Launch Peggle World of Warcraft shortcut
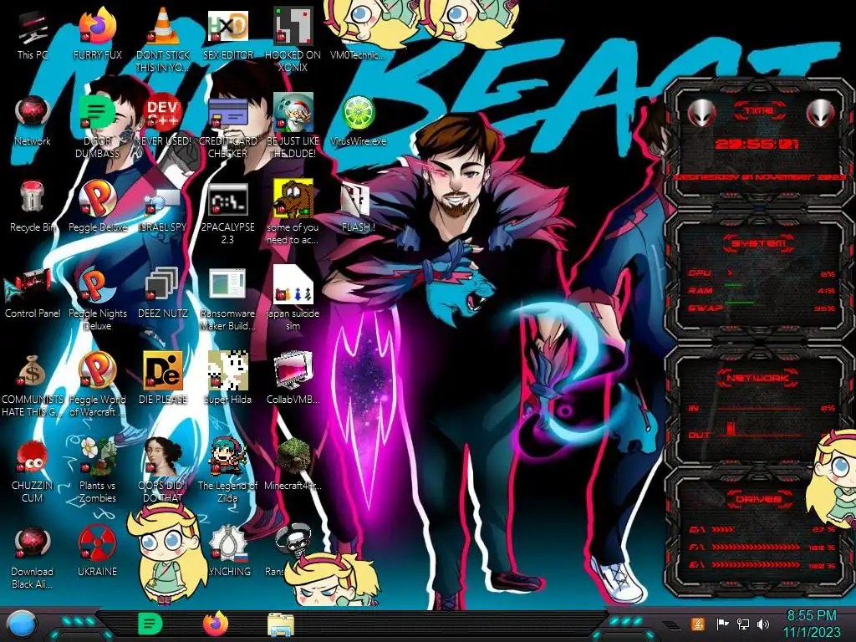 [x=97, y=385]
